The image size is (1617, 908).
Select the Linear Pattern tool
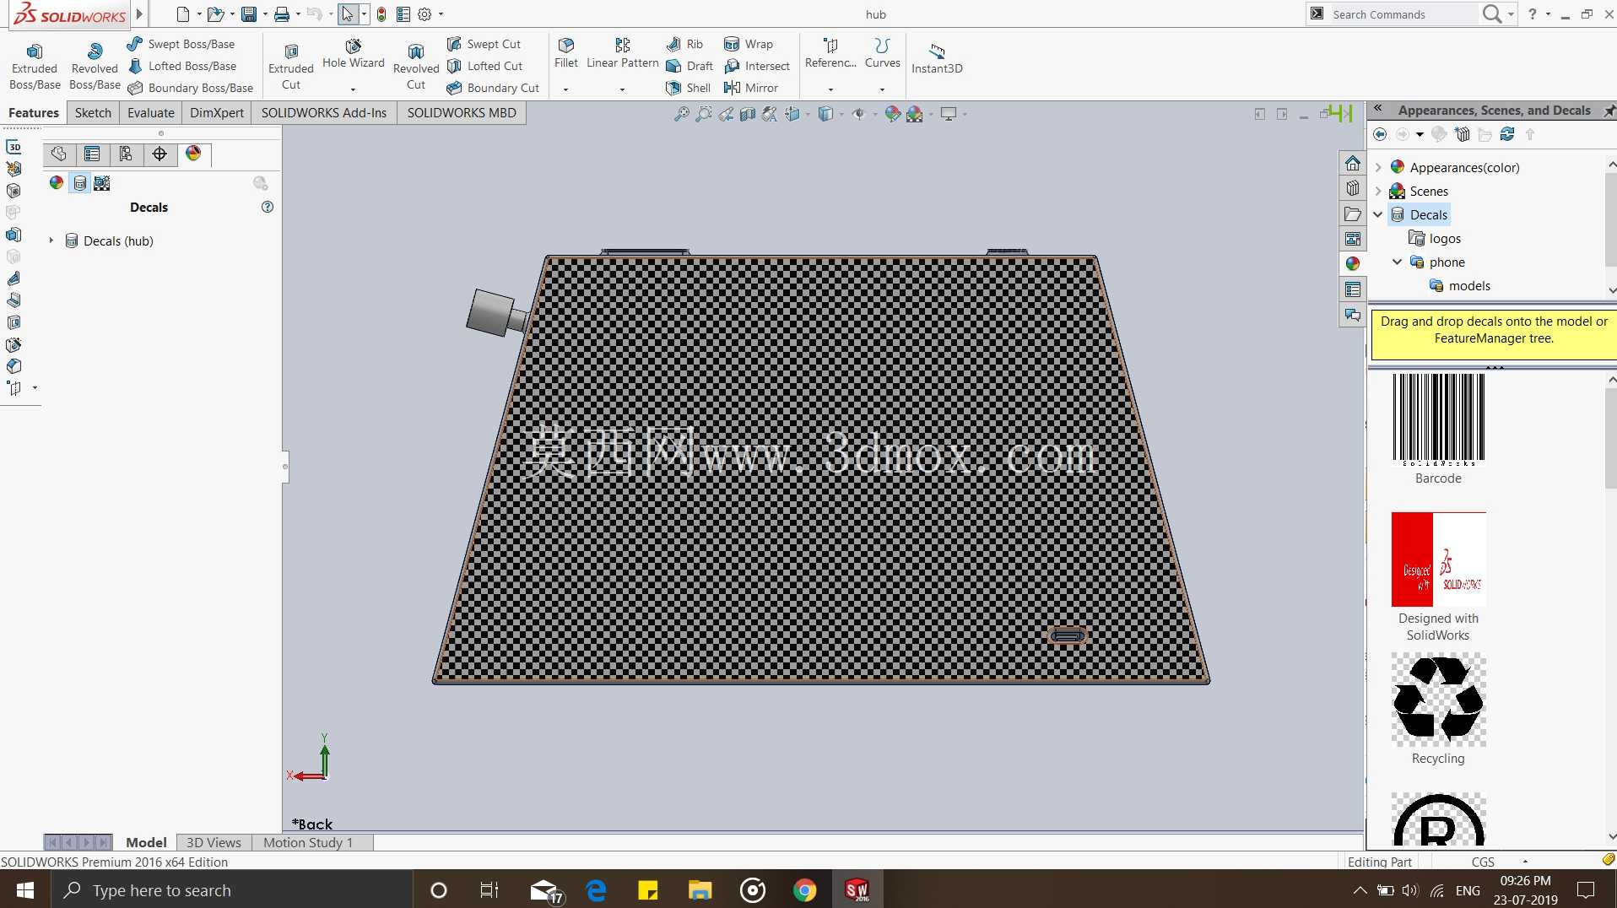[623, 52]
